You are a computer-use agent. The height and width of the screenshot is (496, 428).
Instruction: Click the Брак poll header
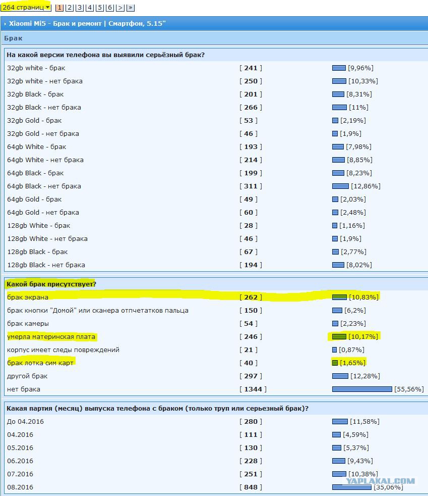coord(13,38)
